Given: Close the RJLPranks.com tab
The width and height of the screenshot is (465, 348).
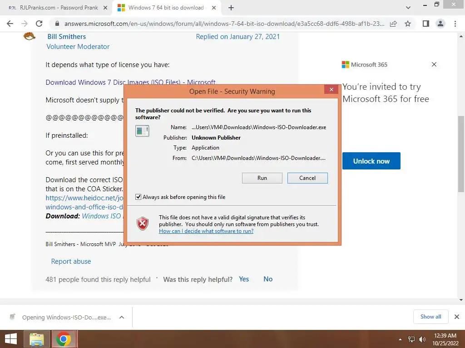Looking at the screenshot, I should (x=105, y=8).
